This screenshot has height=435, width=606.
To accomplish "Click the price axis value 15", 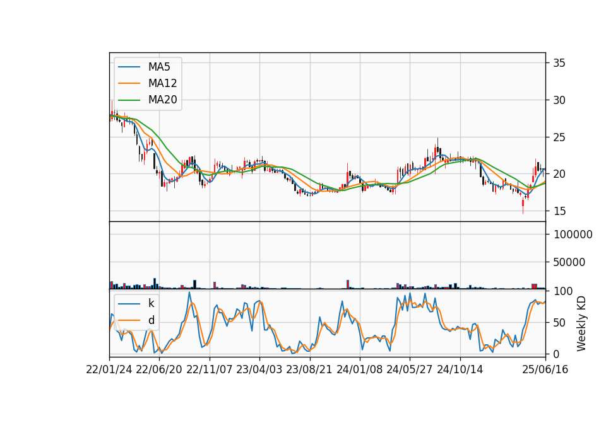I will 559,211.
